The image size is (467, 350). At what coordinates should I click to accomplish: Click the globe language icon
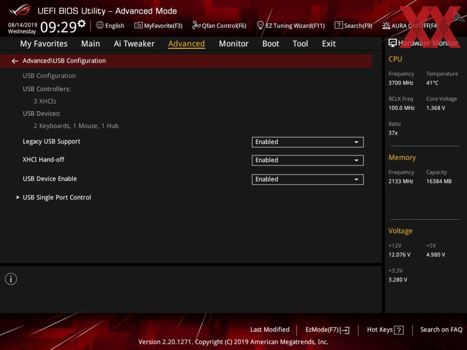pyautogui.click(x=100, y=25)
